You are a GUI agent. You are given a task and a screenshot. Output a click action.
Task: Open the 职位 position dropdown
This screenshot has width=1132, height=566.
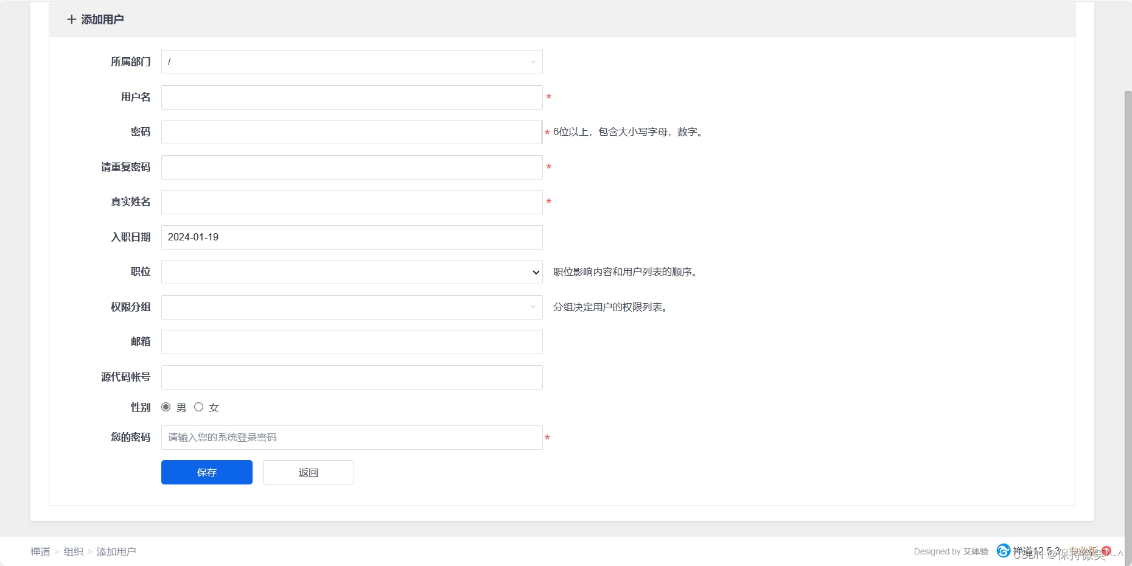(x=352, y=272)
